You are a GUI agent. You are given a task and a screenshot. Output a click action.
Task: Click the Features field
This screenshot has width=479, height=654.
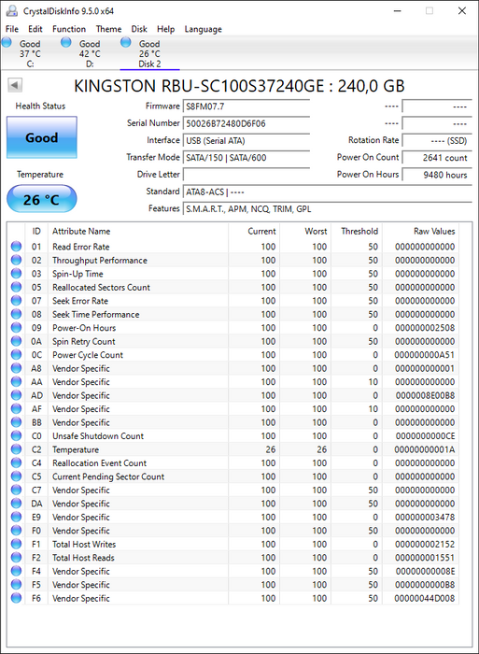tap(327, 209)
